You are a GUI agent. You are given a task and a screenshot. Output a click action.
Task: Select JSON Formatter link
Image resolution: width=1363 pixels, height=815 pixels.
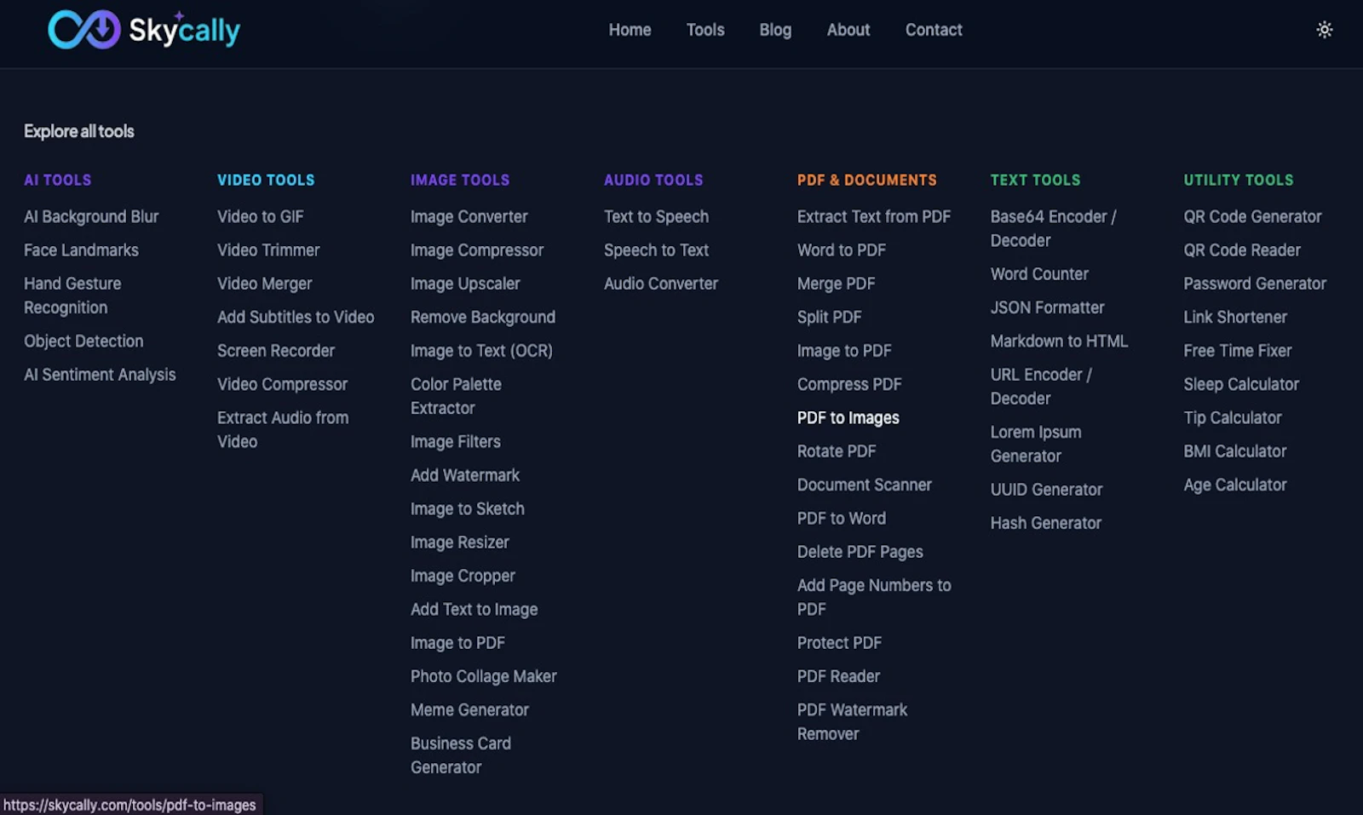(x=1047, y=307)
